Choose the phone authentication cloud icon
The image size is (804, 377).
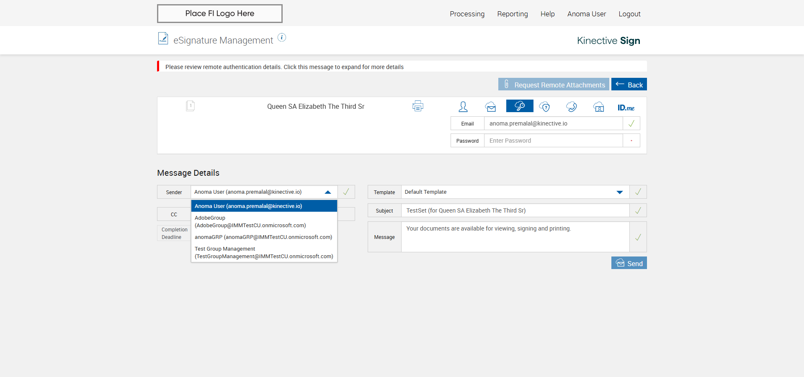pos(571,107)
